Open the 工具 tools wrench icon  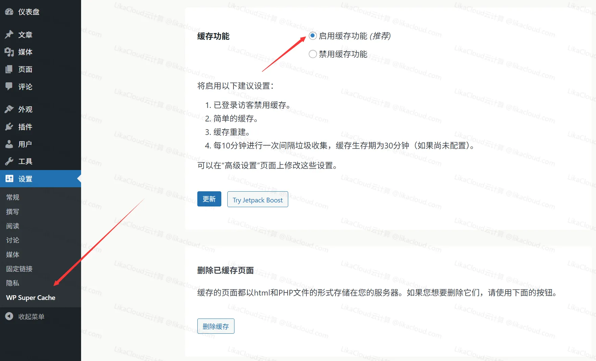tap(9, 161)
